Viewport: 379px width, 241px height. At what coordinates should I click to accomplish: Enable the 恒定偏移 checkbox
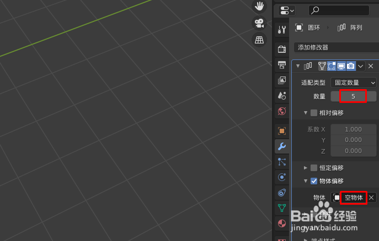pyautogui.click(x=314, y=168)
